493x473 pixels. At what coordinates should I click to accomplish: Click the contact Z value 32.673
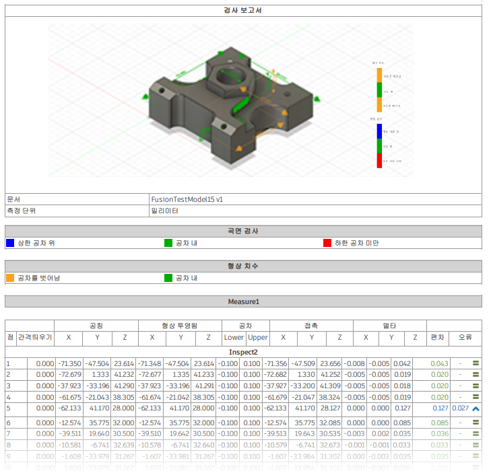coord(330,445)
